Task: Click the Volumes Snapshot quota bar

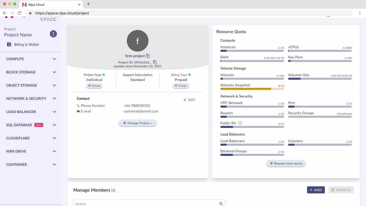Action: tap(252, 89)
